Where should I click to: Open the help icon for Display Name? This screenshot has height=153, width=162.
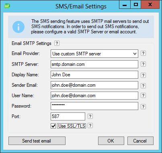(x=143, y=75)
